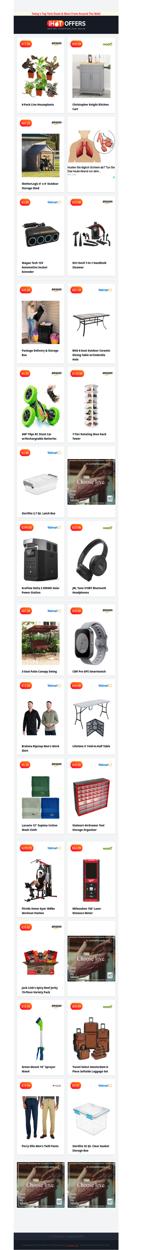This screenshot has height=1250, width=148.
Task: Click the $129.98 price badge on shoe rack
Action: coord(77,374)
